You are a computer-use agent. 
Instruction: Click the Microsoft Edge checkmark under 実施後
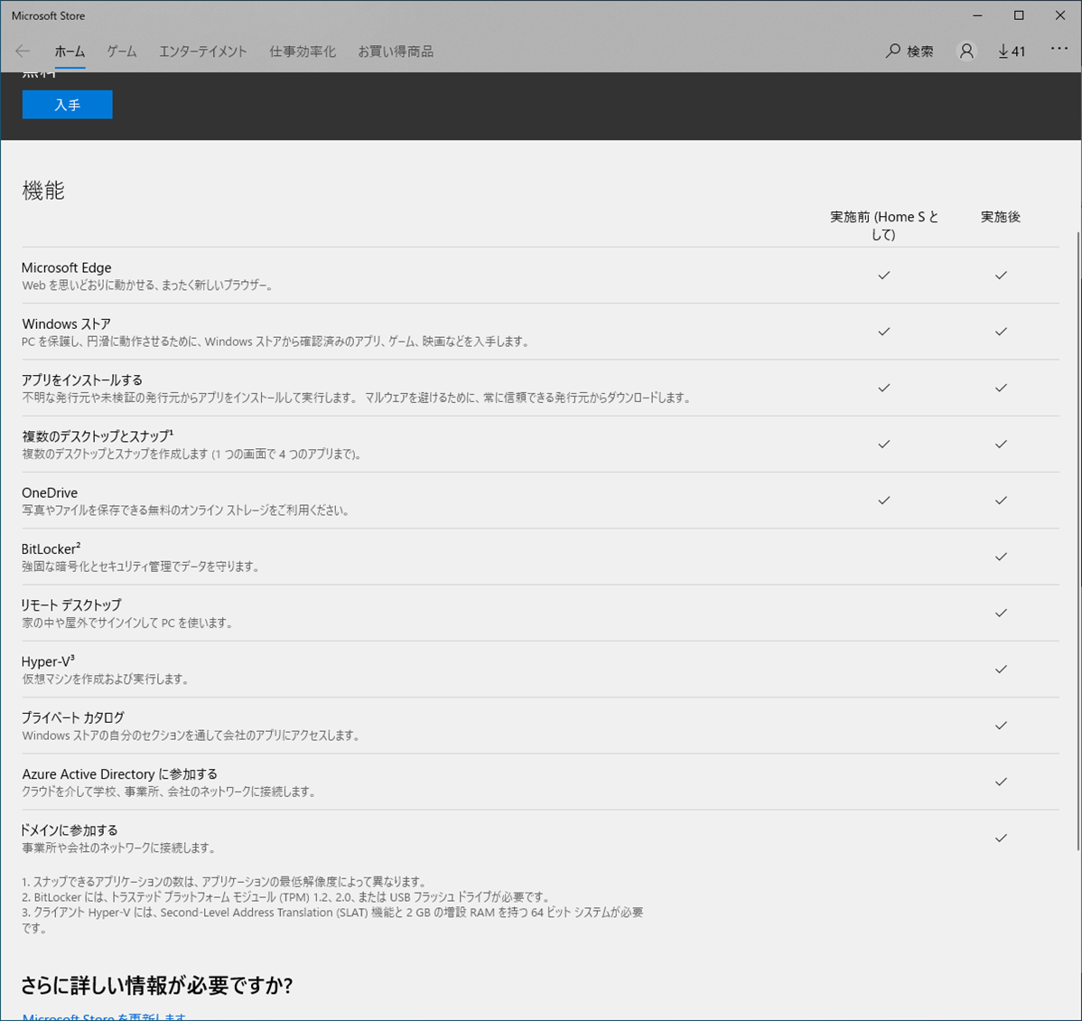[x=1000, y=276]
